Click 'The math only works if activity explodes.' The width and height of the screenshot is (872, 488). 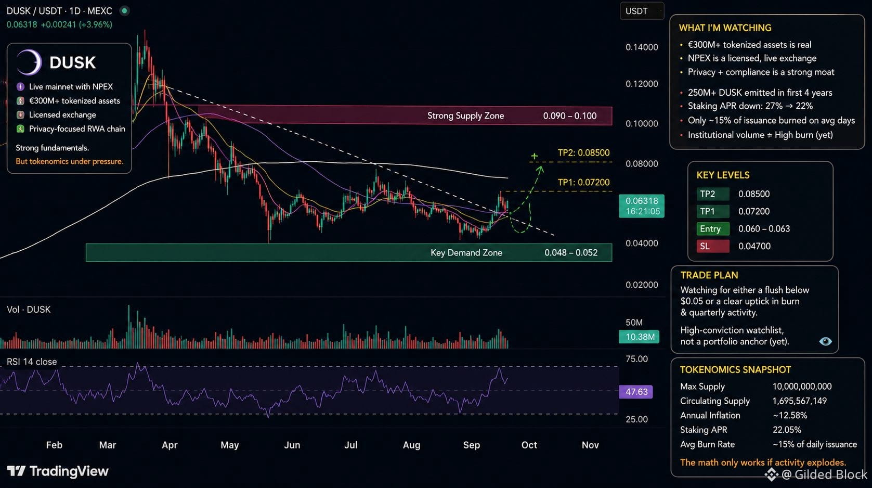pyautogui.click(x=763, y=463)
